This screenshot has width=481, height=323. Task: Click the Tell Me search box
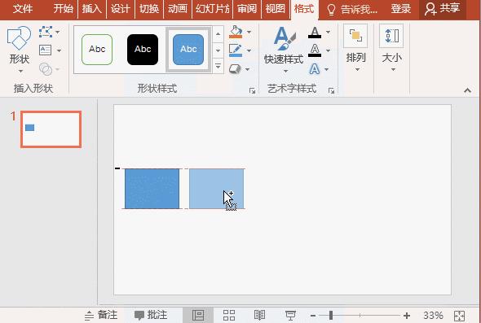point(352,9)
